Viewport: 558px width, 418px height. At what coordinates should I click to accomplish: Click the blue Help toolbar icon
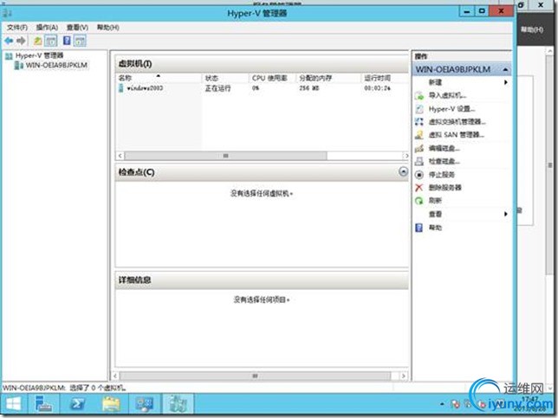67,41
